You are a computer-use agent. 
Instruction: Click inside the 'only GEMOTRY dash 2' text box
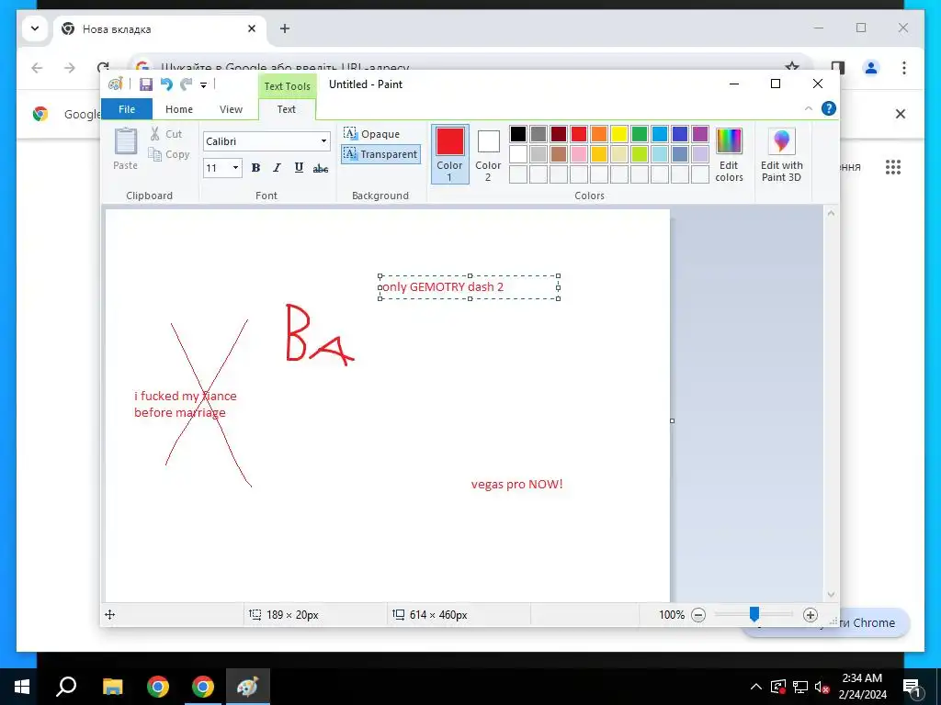[470, 287]
